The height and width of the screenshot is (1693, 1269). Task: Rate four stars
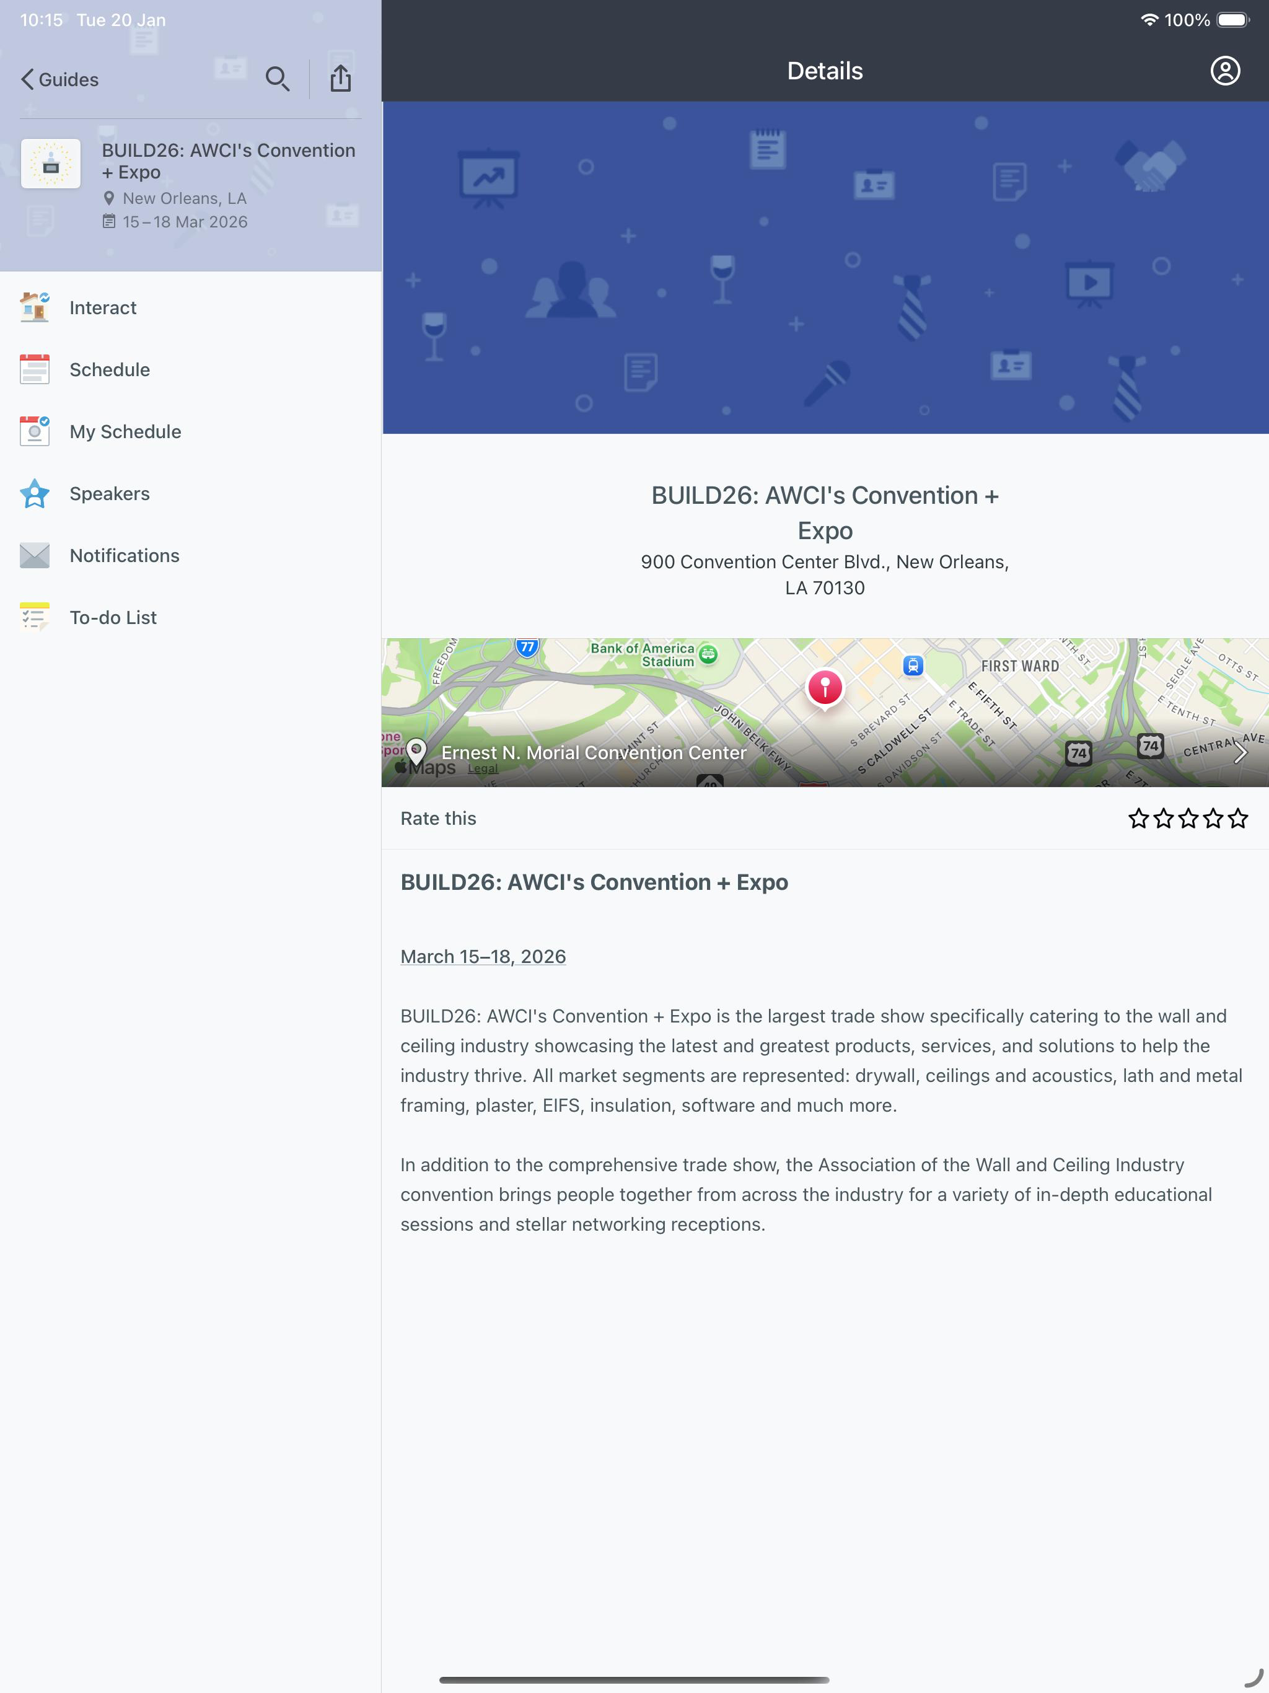(x=1213, y=818)
